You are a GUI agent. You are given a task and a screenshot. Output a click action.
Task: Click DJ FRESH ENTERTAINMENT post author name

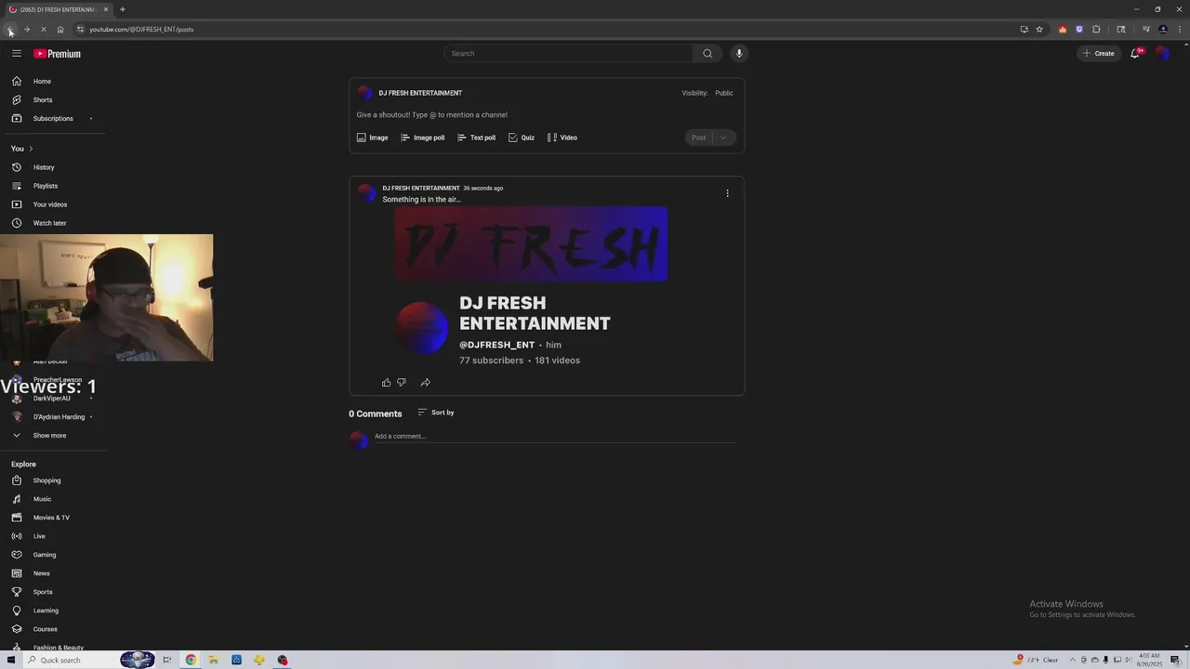pos(421,188)
